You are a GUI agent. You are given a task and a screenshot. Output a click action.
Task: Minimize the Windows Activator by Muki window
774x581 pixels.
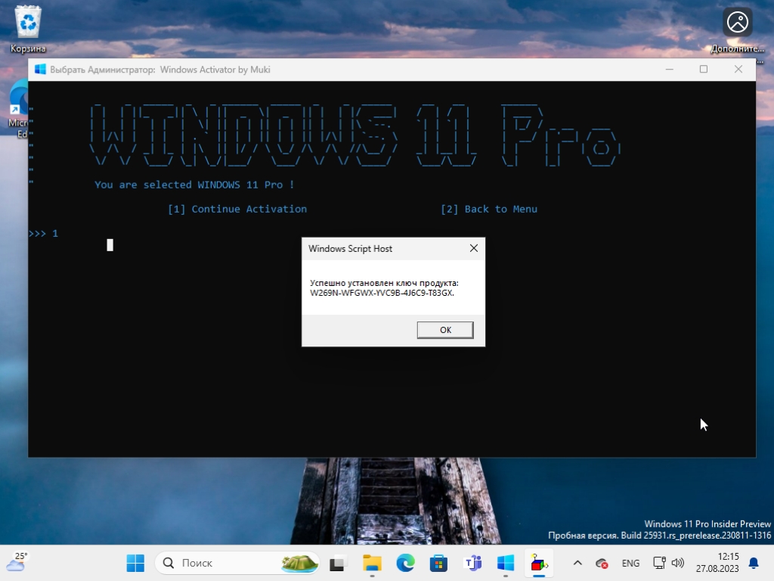(x=670, y=70)
